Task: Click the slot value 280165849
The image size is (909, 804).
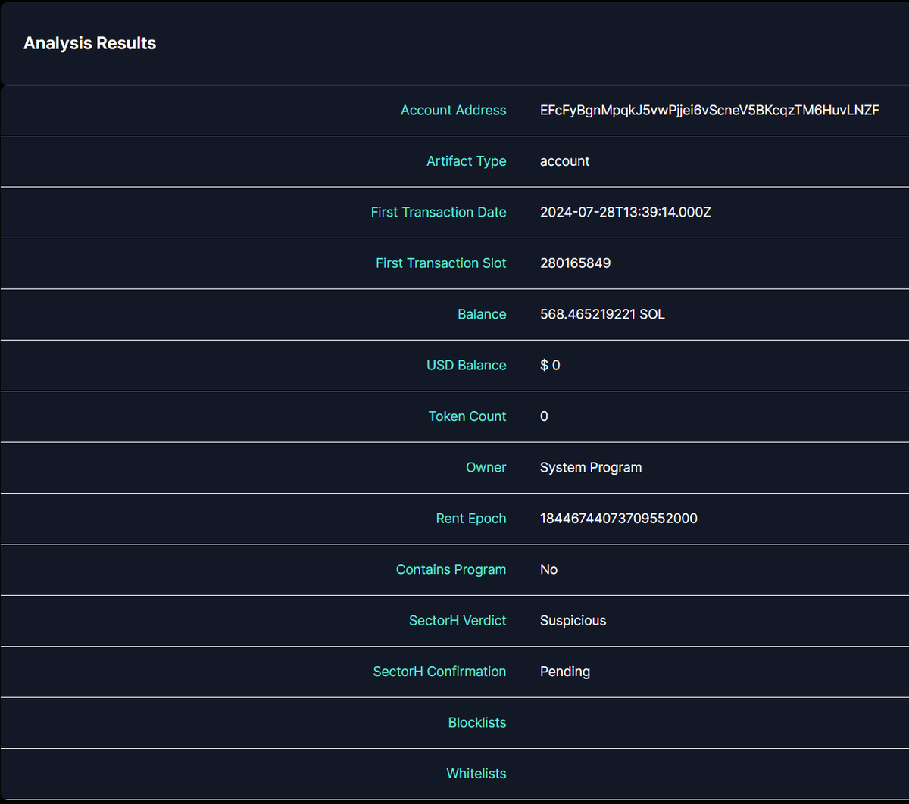Action: pos(575,263)
